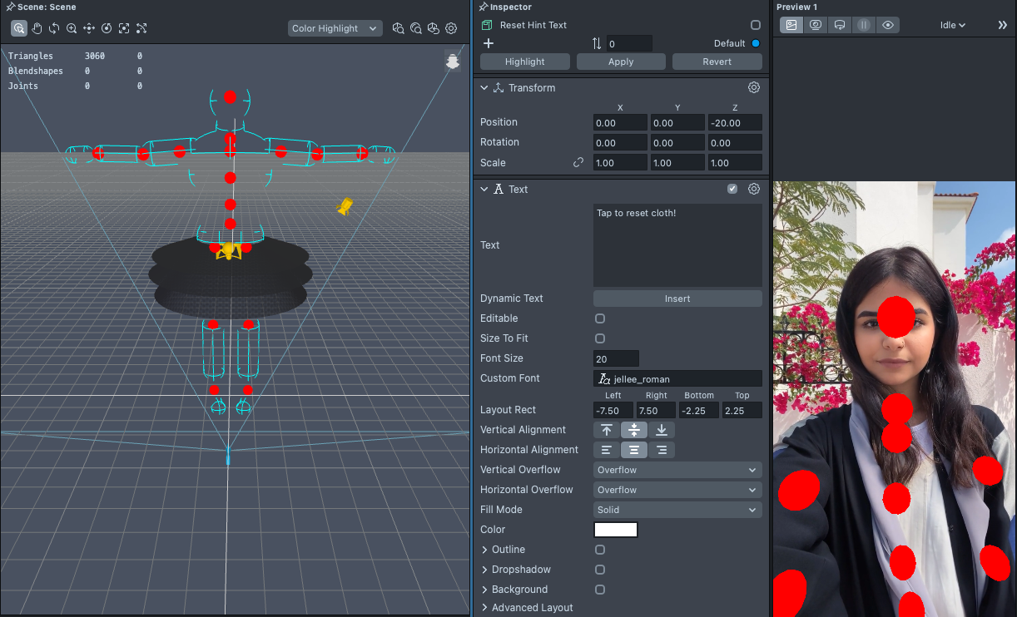The image size is (1017, 617).
Task: Open the Color Highlight dropdown
Action: [335, 28]
